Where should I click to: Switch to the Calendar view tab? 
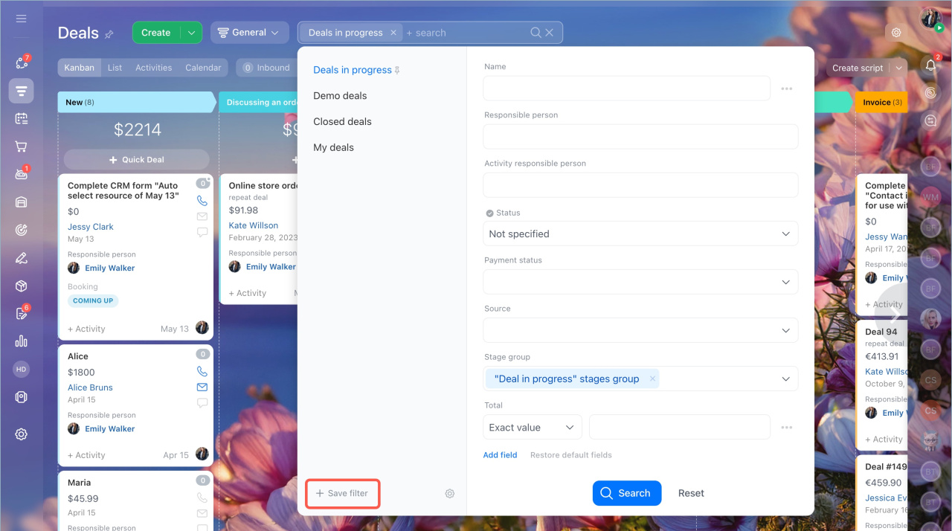tap(203, 68)
